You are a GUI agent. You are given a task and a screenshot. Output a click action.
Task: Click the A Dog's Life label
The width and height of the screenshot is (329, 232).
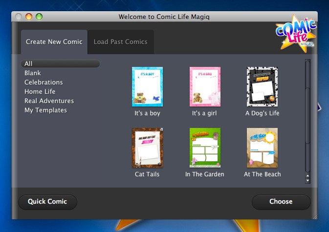click(263, 113)
